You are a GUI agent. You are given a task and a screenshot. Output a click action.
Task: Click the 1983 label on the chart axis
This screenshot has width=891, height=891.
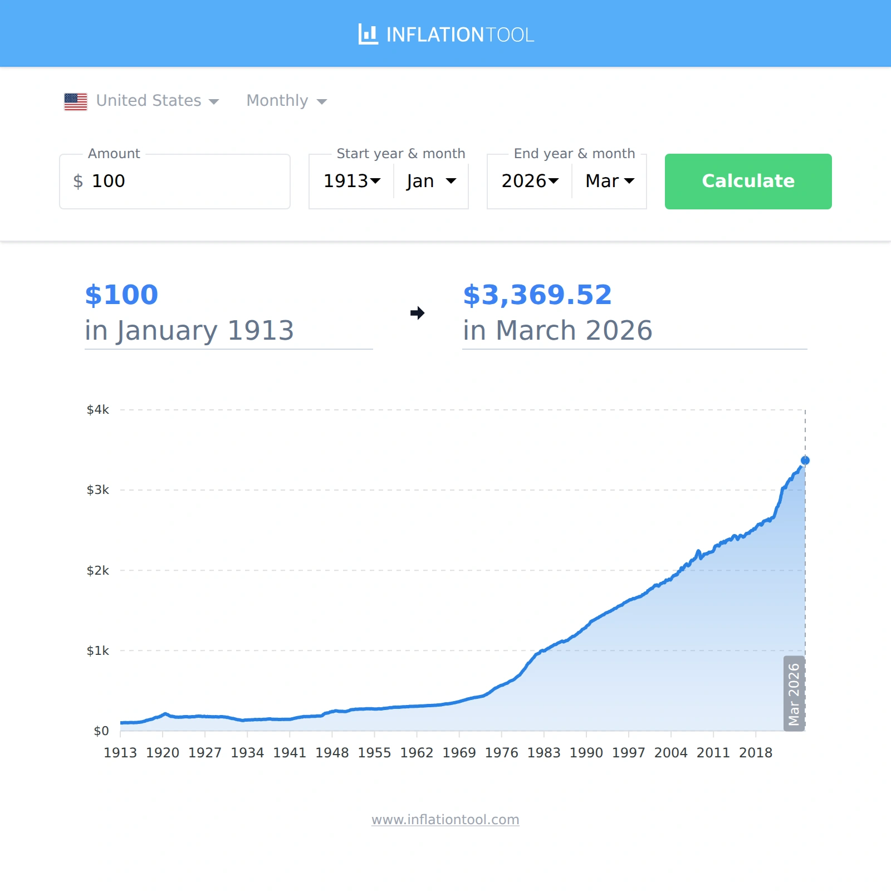544,753
